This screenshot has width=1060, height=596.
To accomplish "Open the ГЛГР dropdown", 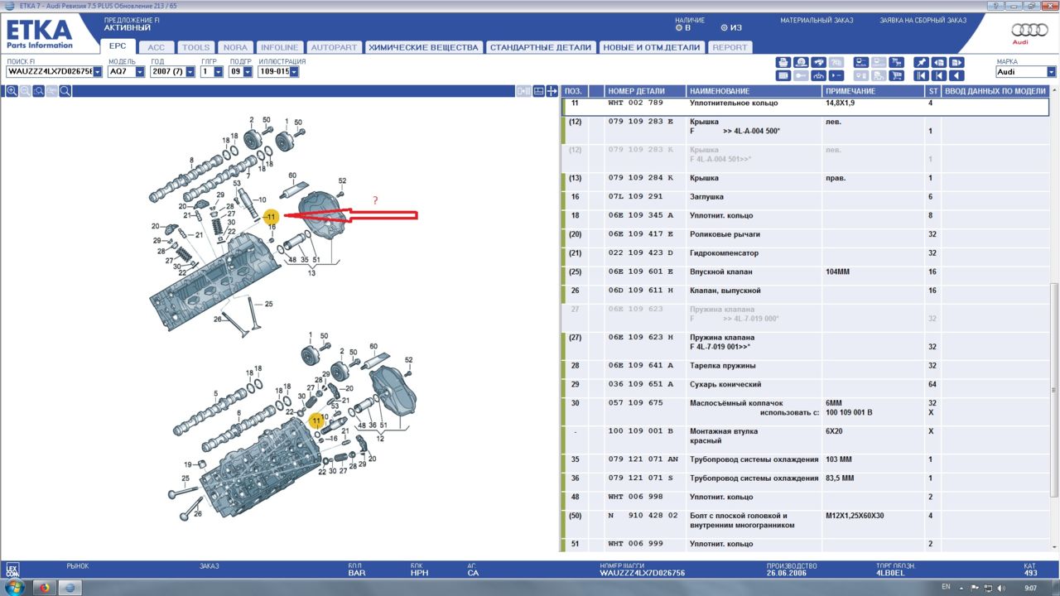I will 219,72.
